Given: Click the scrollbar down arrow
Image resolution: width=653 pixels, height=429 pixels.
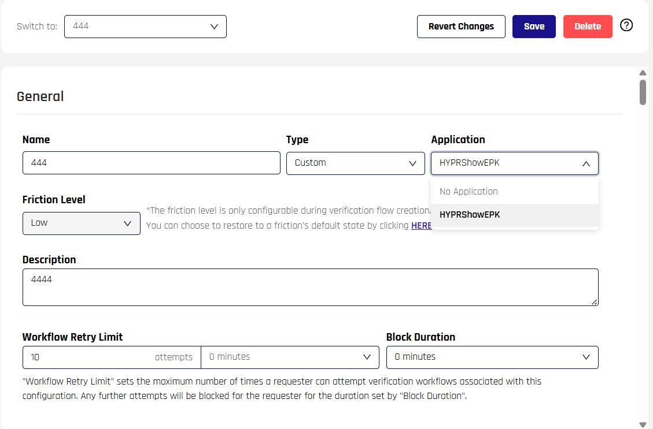Looking at the screenshot, I should [x=643, y=424].
